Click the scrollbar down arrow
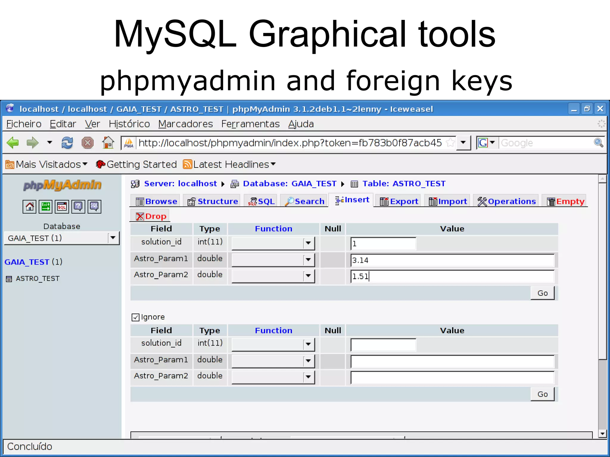 point(602,434)
